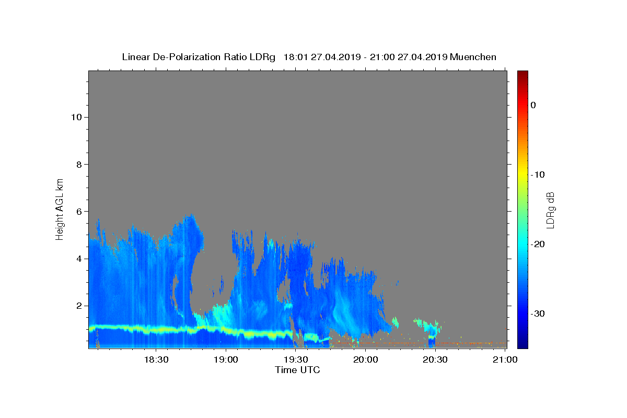Click the 'LDRg dB' colorbar label
This screenshot has height=418, width=627.
(550, 210)
